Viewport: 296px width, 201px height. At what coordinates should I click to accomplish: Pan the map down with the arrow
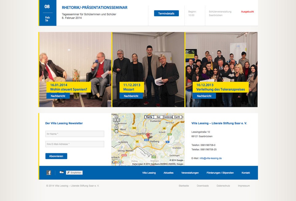116,123
